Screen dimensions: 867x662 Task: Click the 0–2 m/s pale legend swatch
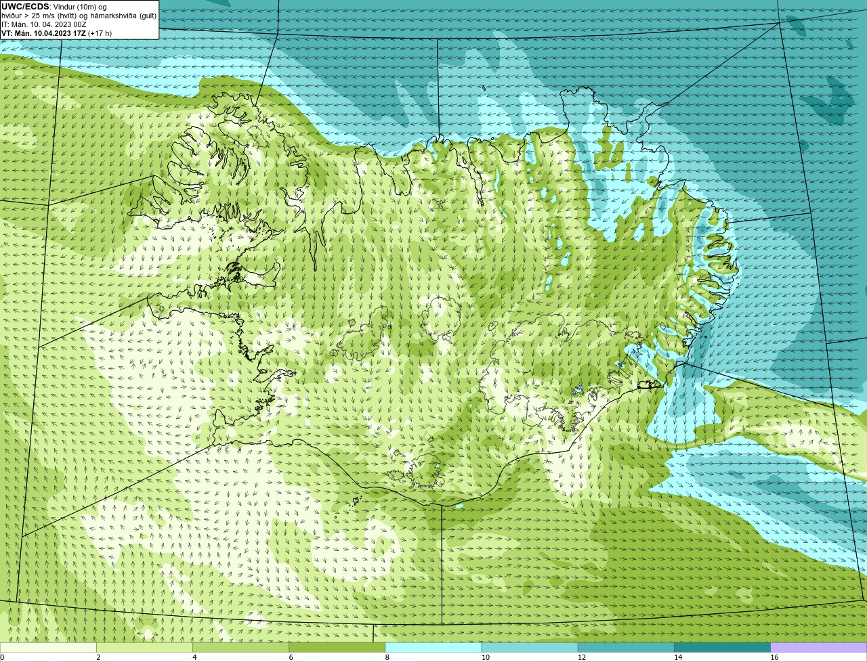point(48,648)
